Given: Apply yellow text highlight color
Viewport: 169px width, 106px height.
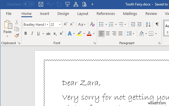Looking at the screenshot, I should click(x=79, y=34).
